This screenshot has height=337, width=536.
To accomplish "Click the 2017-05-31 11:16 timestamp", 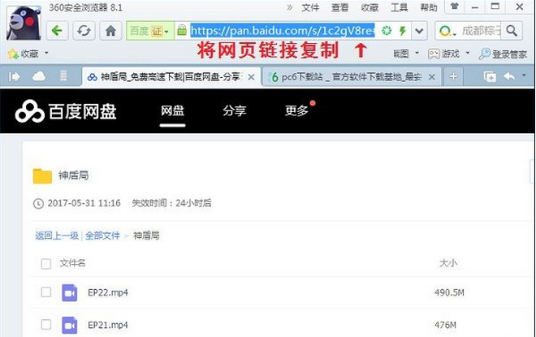I will pyautogui.click(x=84, y=203).
